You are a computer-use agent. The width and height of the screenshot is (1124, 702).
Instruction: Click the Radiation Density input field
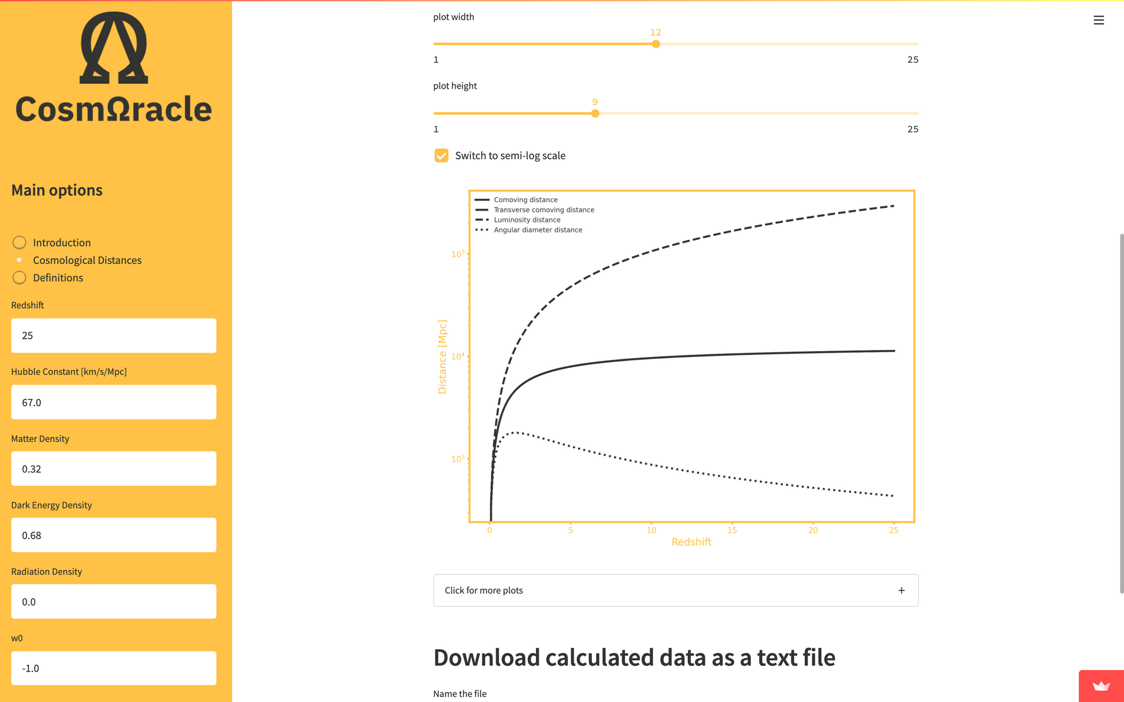[114, 601]
